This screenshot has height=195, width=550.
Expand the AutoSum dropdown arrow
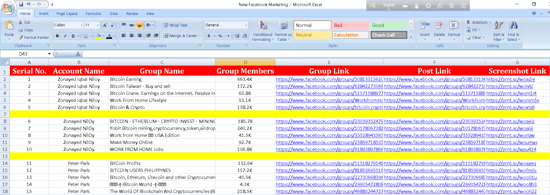point(490,22)
